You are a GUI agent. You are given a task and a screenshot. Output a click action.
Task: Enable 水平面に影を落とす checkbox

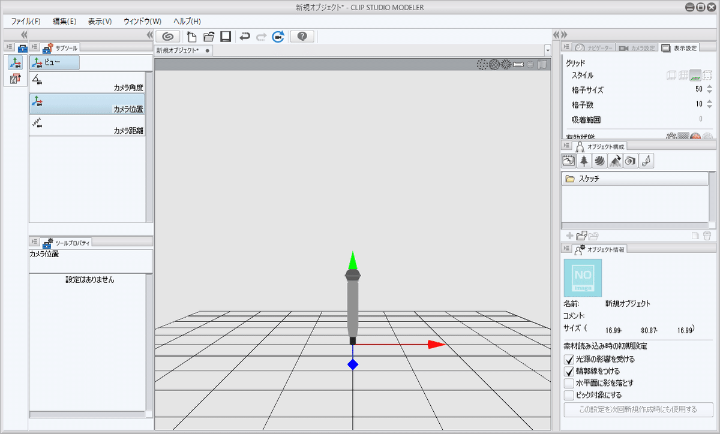[x=569, y=383]
